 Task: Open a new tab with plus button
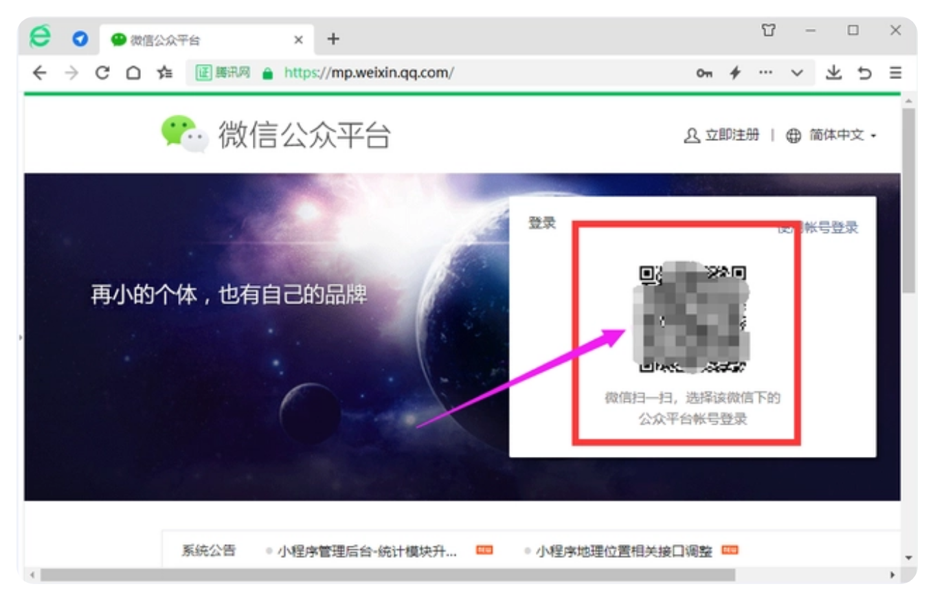coord(333,38)
